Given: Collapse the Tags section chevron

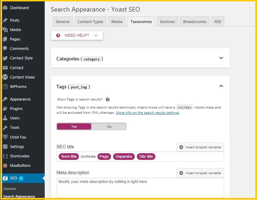Looking at the screenshot, I should click(x=221, y=86).
